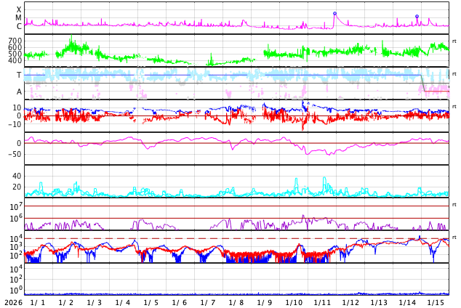Select the M flare class axis label
The image size is (461, 308).
[19, 18]
